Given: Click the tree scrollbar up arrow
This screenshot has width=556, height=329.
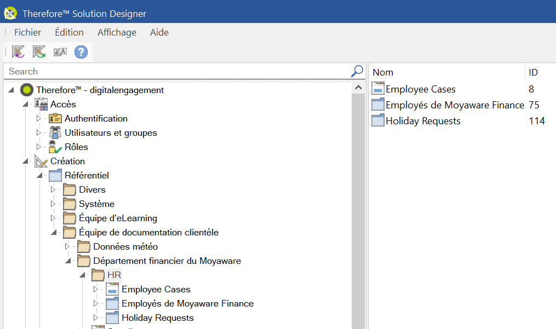Looking at the screenshot, I should 359,88.
